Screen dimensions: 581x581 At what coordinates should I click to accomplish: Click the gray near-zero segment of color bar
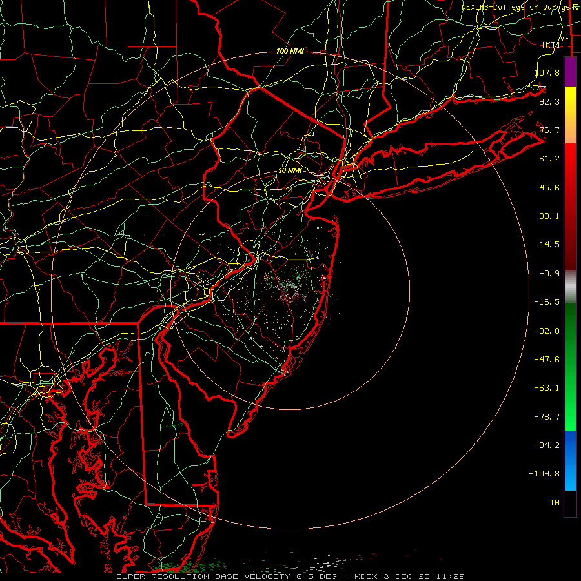[x=570, y=286]
